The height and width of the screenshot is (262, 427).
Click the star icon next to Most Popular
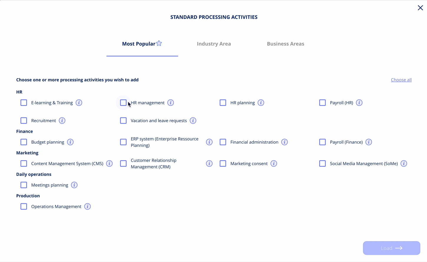(x=159, y=43)
